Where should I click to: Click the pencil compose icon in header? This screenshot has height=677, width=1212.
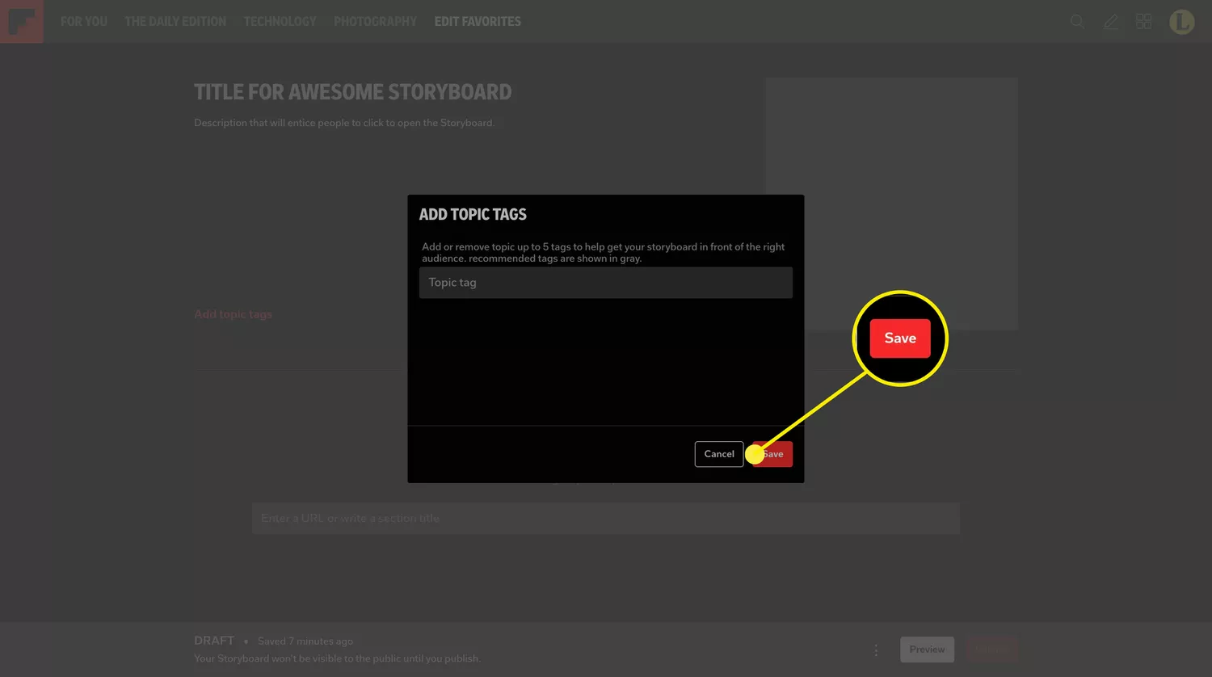click(1111, 22)
